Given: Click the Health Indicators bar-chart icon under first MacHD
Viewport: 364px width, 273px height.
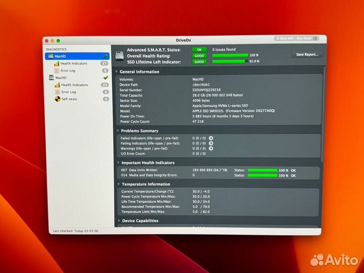Looking at the screenshot, I should click(x=57, y=64).
